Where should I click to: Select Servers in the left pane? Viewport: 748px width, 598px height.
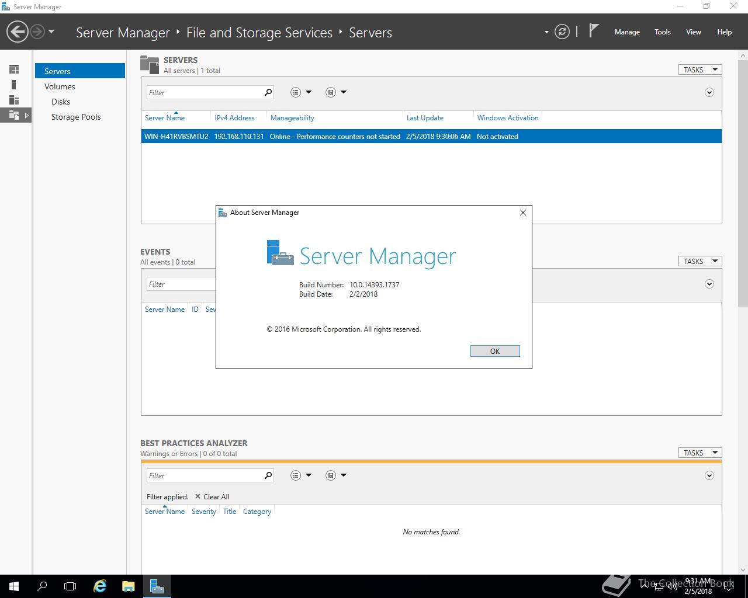click(80, 71)
